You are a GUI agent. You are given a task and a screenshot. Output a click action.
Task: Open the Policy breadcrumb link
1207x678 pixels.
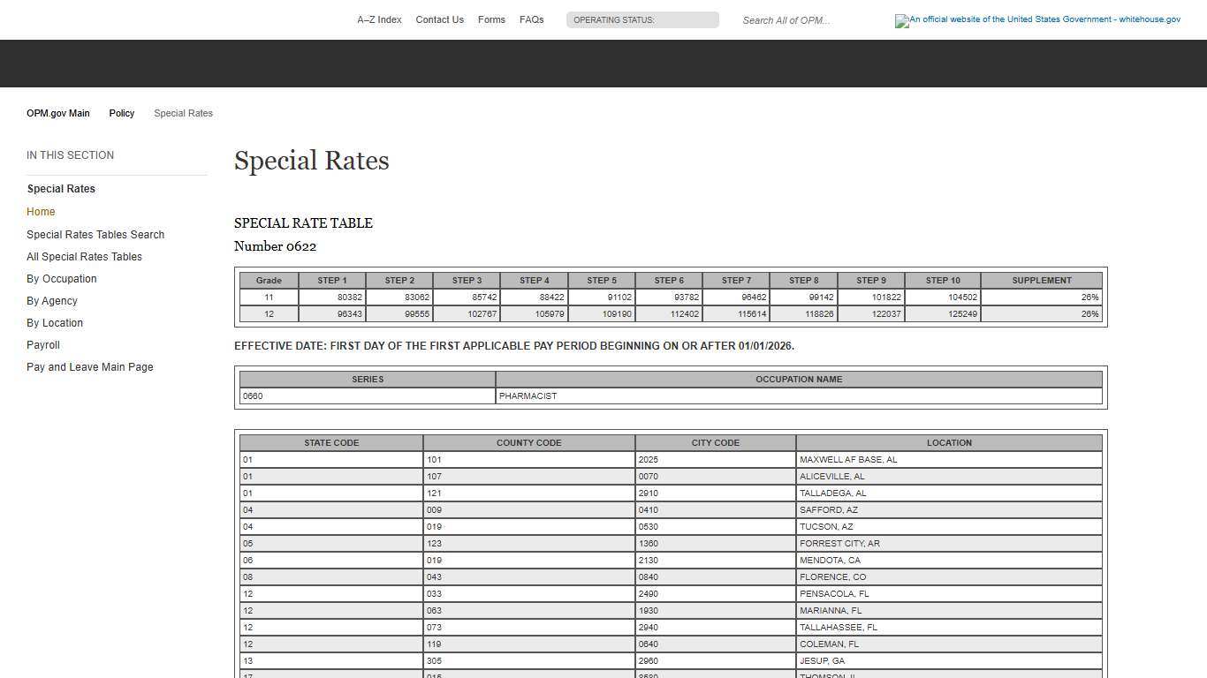121,113
